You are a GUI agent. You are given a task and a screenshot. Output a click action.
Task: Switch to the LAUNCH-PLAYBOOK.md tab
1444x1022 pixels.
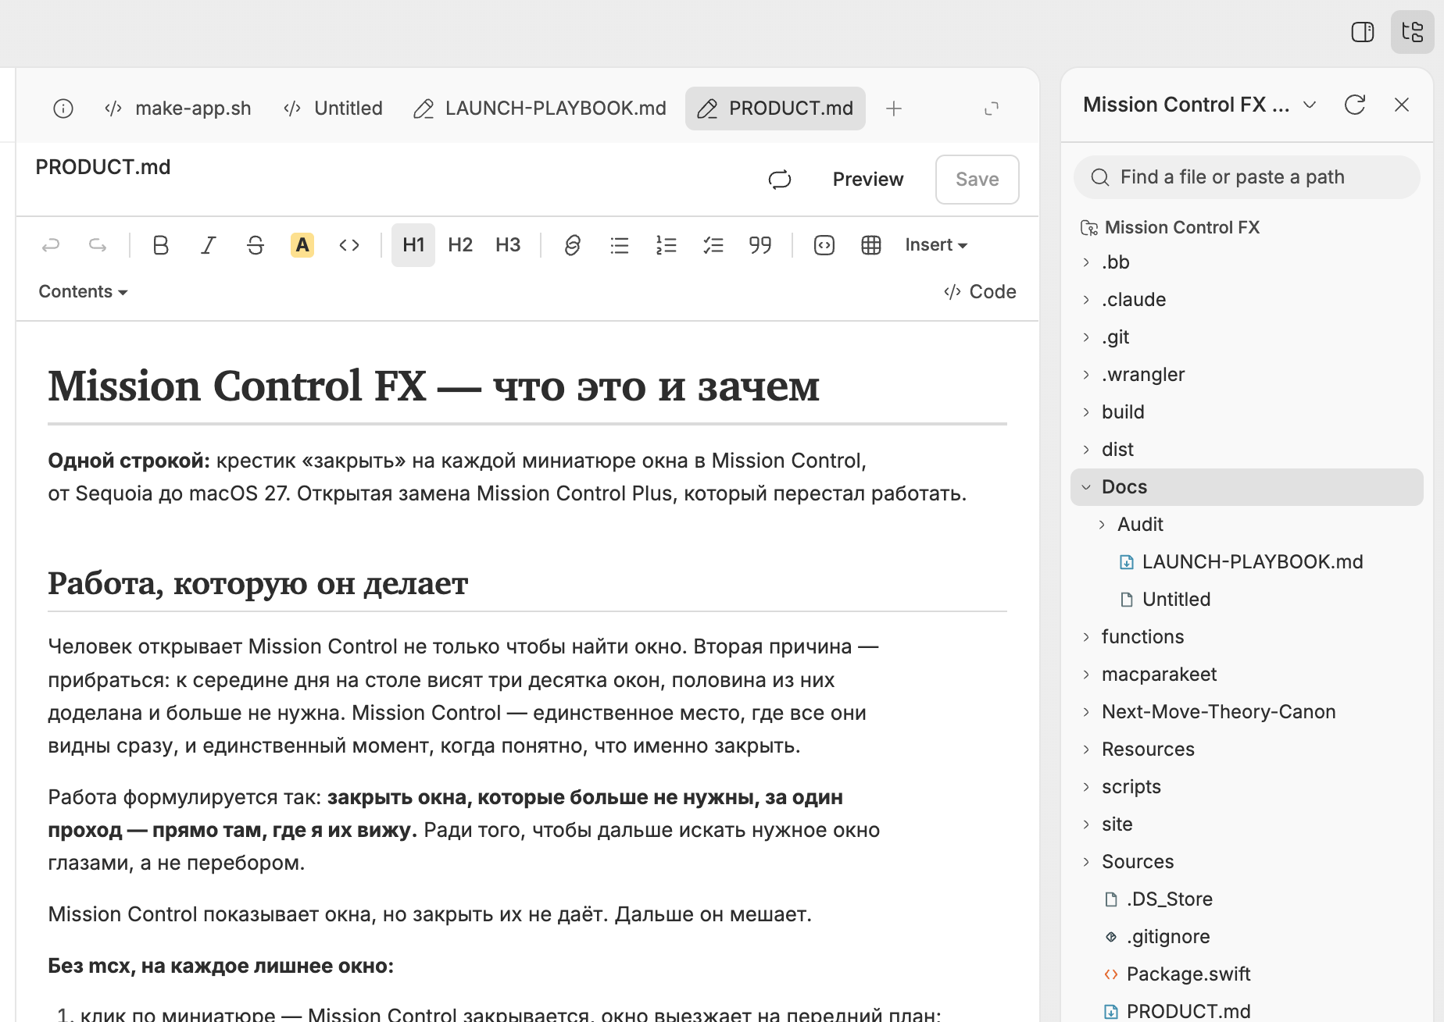tap(540, 109)
